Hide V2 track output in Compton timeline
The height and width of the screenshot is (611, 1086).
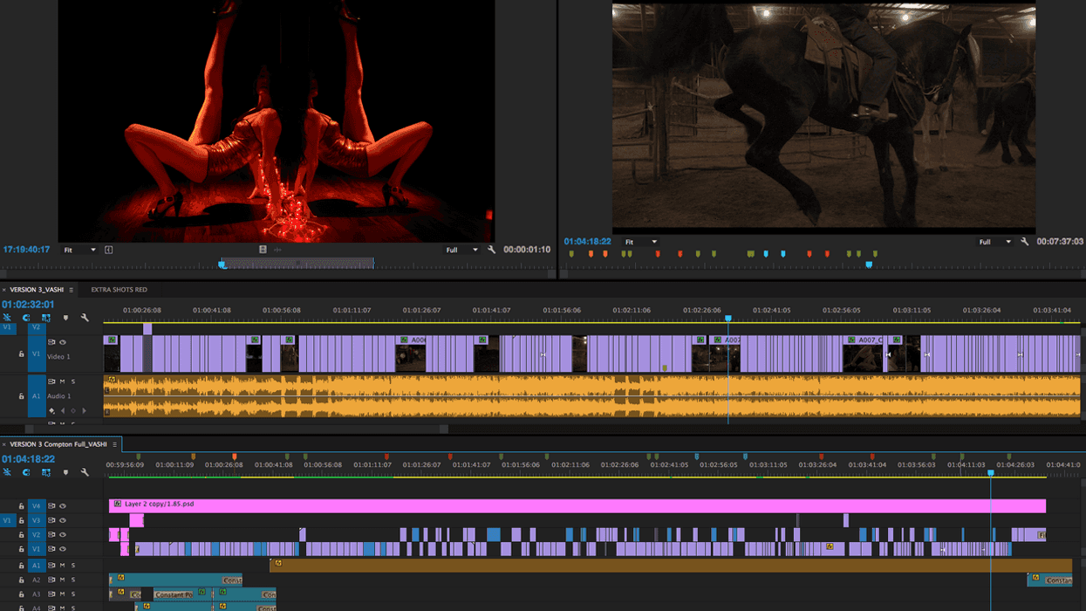pos(63,534)
